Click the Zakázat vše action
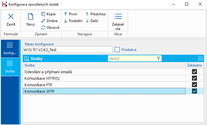 (x=118, y=17)
